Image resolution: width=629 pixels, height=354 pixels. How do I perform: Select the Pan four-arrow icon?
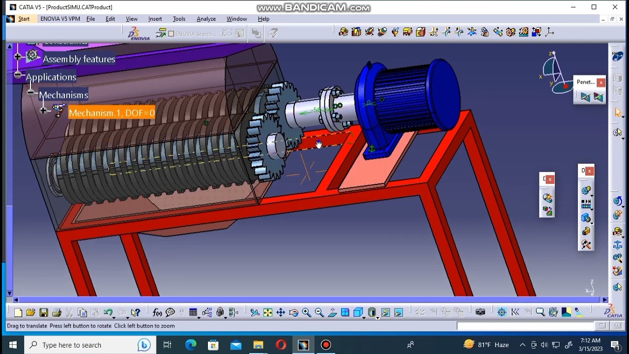click(x=281, y=312)
